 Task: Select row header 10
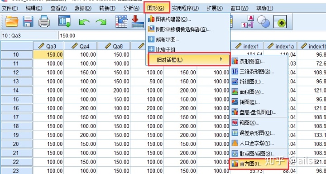click(16, 55)
